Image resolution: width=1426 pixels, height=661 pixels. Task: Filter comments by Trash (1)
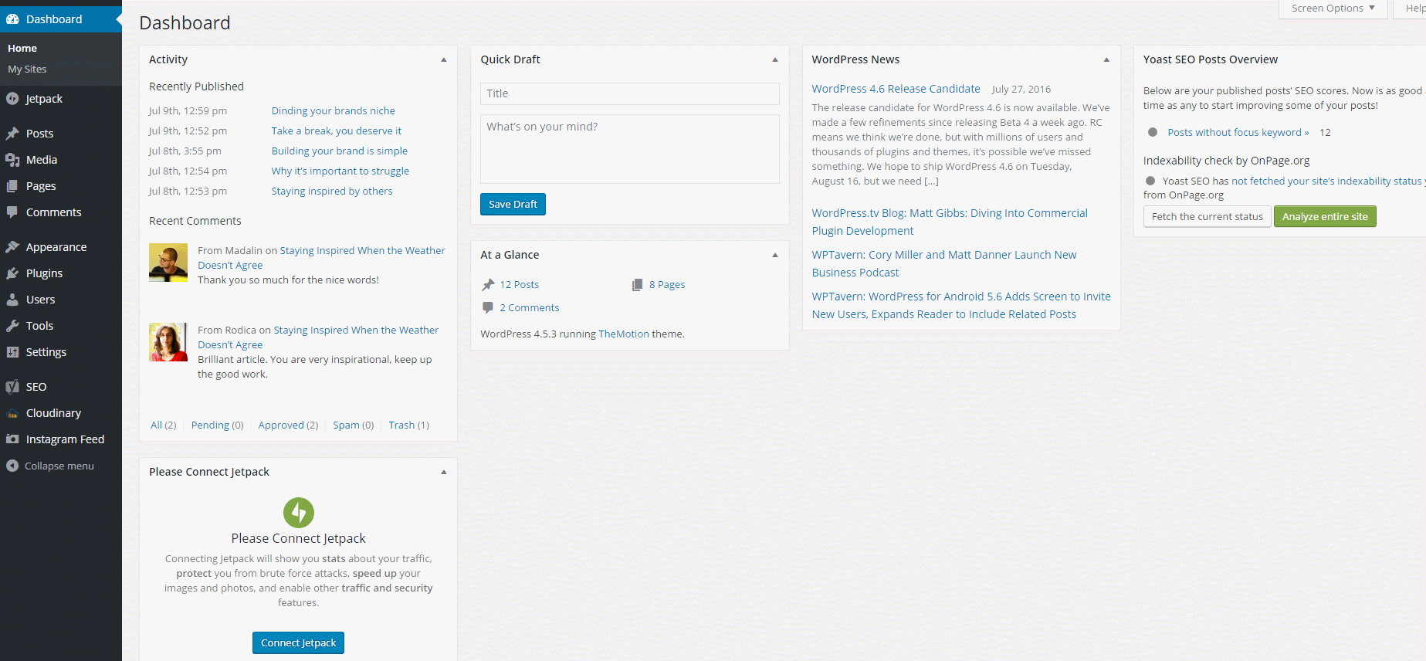point(408,425)
